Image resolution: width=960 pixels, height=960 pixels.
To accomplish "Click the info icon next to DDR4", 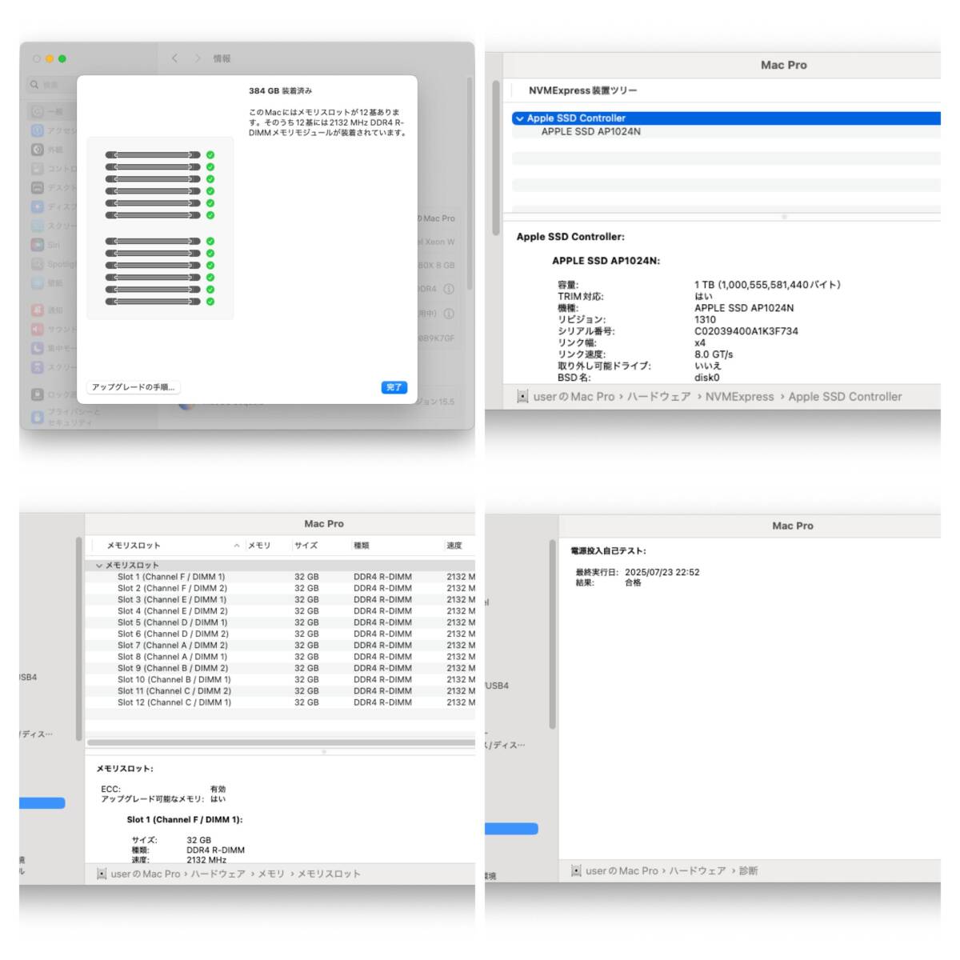I will click(x=449, y=289).
